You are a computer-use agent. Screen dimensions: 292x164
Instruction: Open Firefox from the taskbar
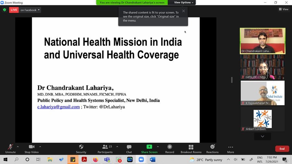[x=95, y=159]
